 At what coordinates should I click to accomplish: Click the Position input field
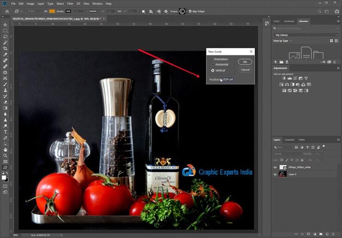click(227, 79)
